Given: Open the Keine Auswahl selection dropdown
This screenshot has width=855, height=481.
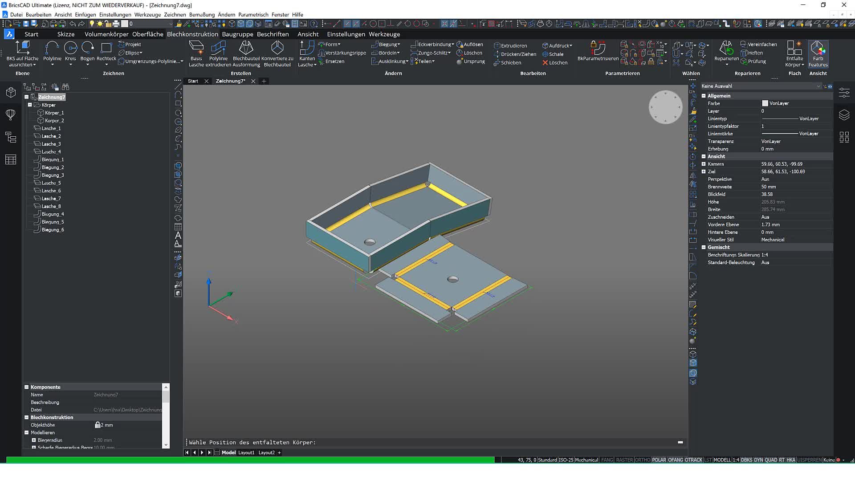Looking at the screenshot, I should point(761,86).
